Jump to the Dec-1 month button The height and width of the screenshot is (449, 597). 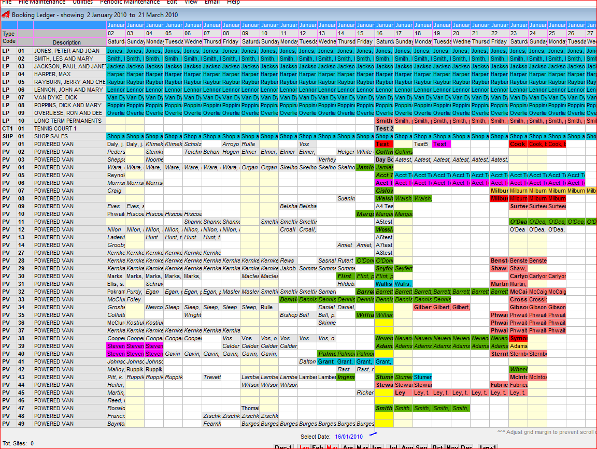284,446
